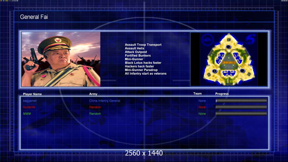This screenshot has width=288, height=162.
Task: Click MMM's Random army entry
Action: coord(95,114)
